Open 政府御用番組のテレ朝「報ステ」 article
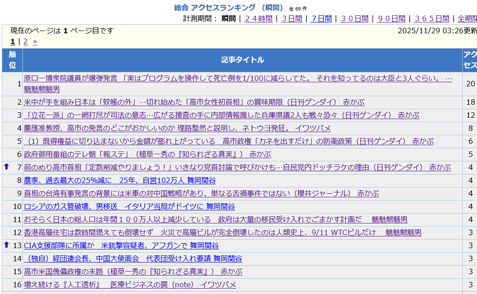477x294 pixels. point(147,154)
